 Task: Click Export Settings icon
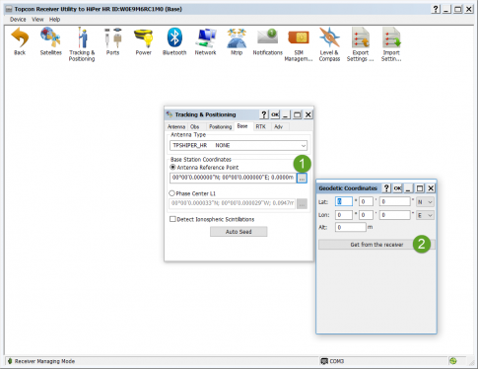tap(360, 44)
